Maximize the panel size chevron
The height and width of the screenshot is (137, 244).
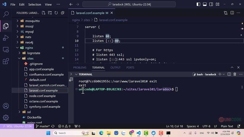tap(232, 67)
